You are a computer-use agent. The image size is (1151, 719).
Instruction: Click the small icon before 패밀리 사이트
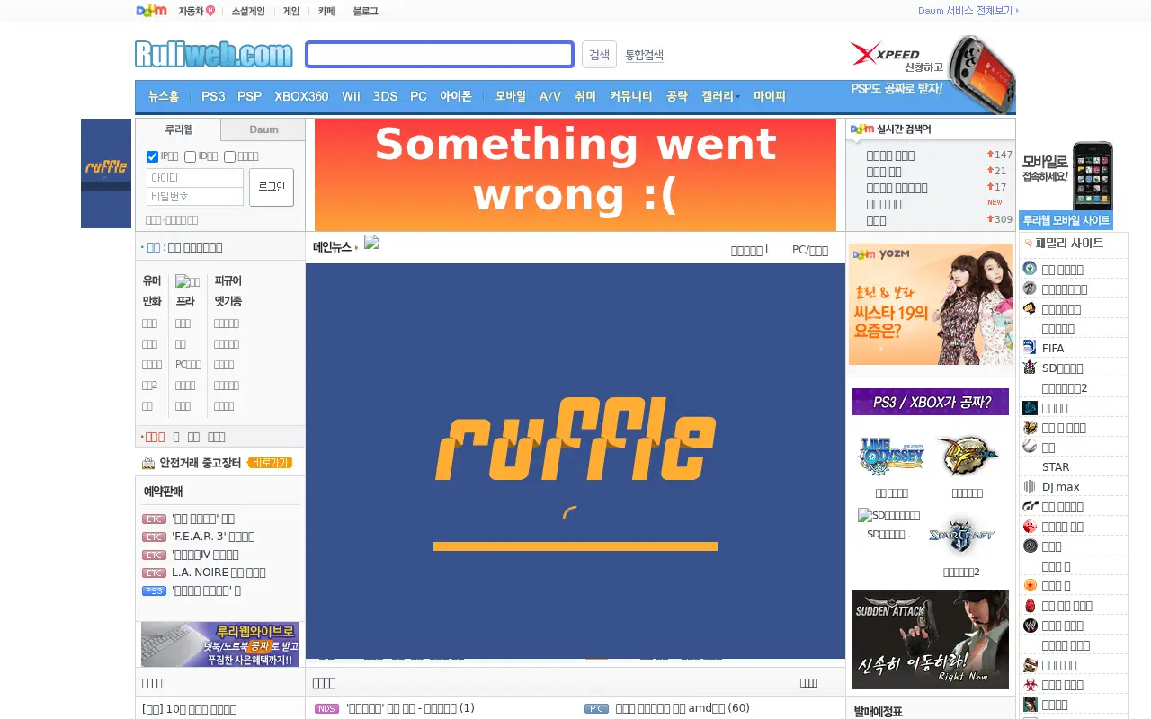(1029, 243)
